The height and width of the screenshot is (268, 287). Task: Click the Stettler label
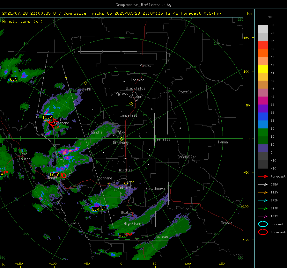[186, 92]
